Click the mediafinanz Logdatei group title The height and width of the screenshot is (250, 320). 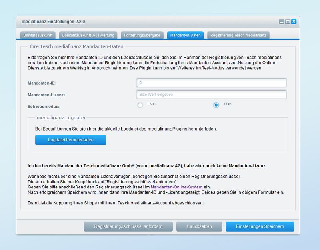click(x=61, y=118)
